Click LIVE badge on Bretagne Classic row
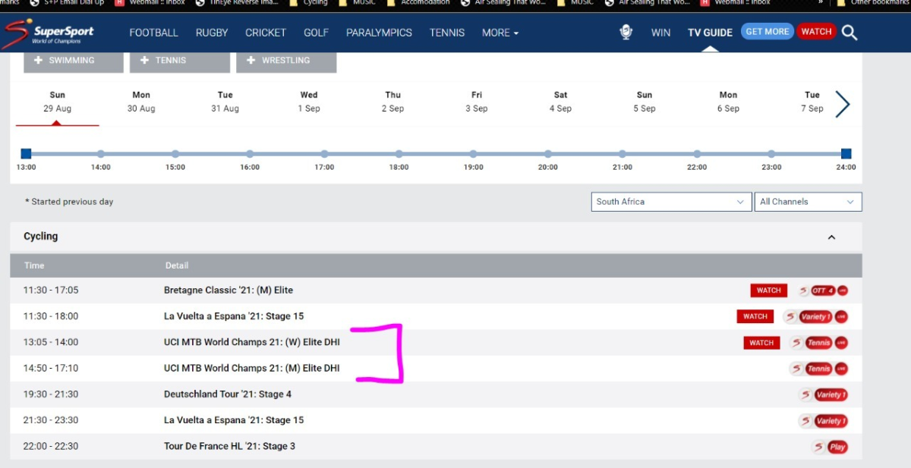 843,291
